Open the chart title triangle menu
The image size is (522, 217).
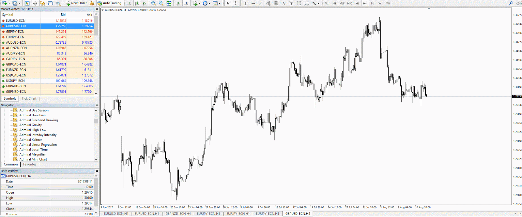[x=103, y=10]
